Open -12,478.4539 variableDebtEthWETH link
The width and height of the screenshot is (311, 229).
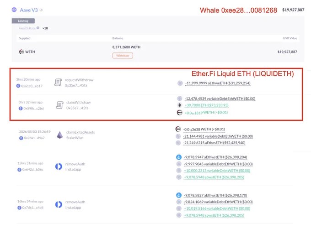(220, 99)
